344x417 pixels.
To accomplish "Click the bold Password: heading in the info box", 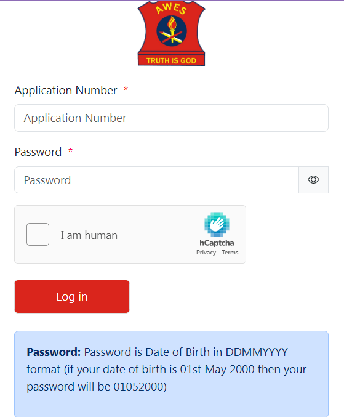I will click(x=54, y=352).
